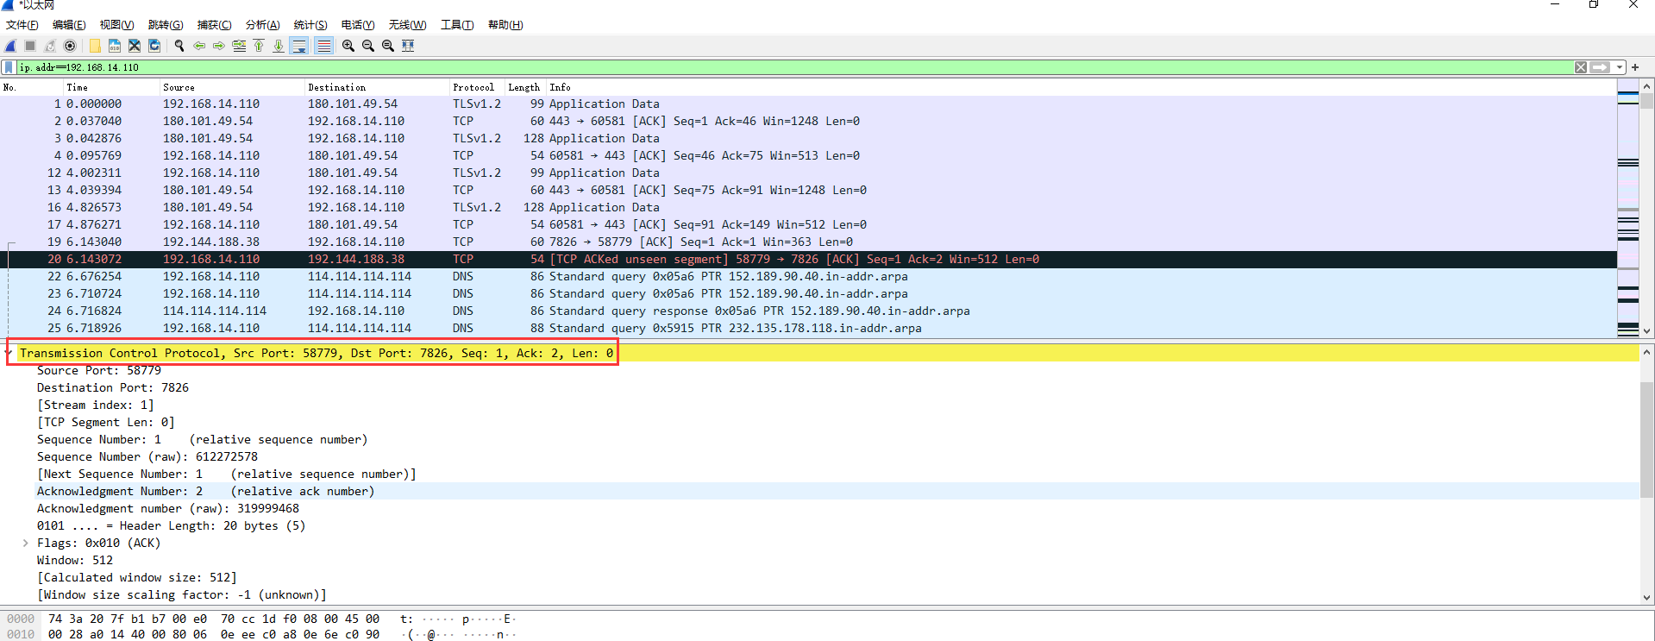1655x641 pixels.
Task: Go forward to next packet arrow
Action: [219, 46]
